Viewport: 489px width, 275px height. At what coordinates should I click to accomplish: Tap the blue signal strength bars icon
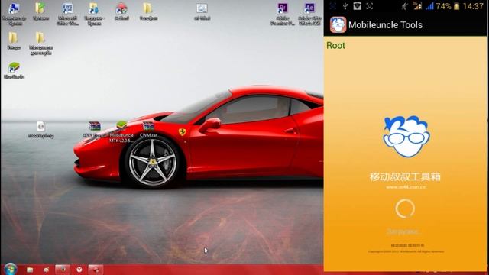coord(429,6)
